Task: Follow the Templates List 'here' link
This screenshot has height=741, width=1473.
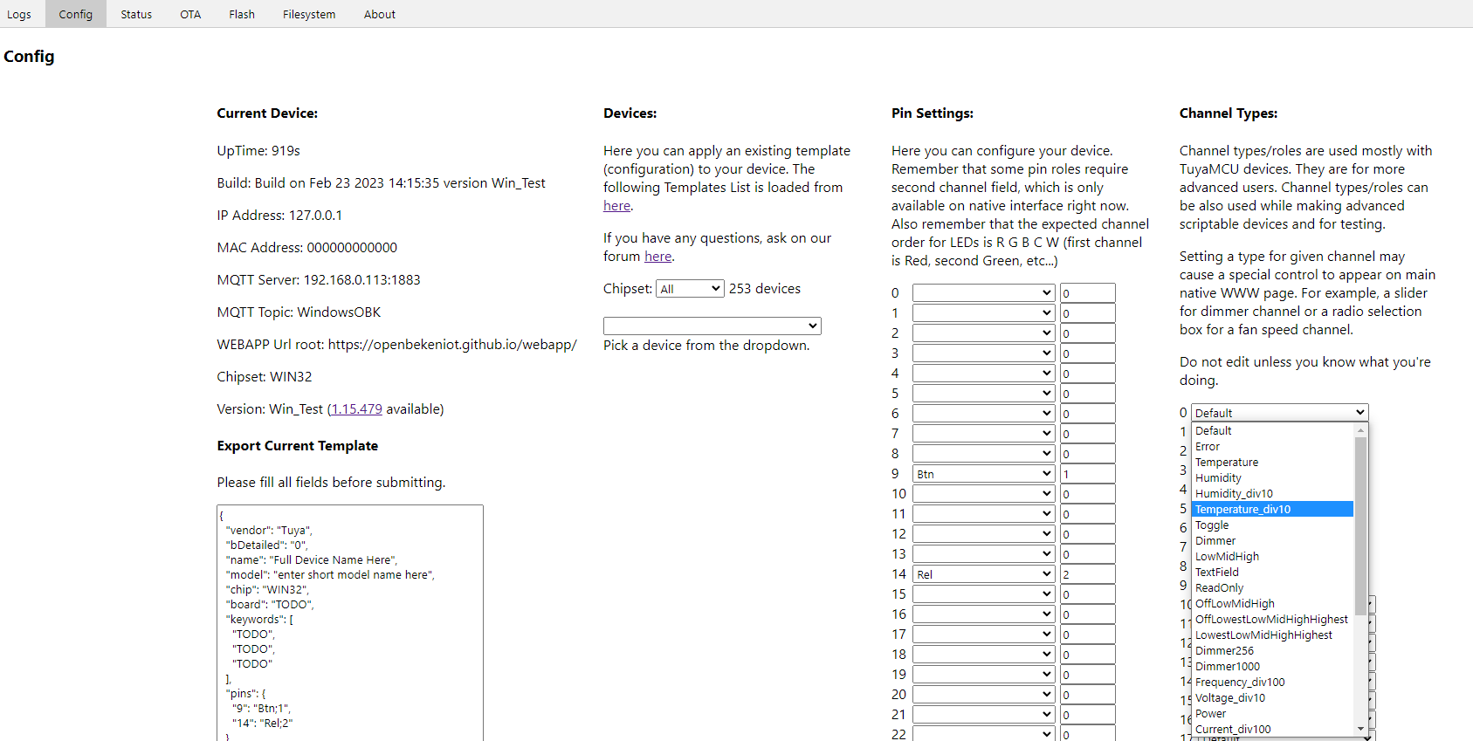Action: [x=616, y=206]
